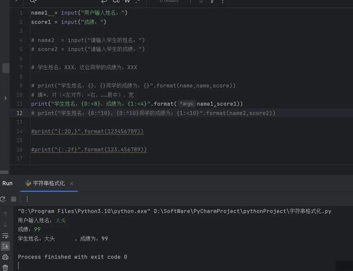Click comment line with format(name,name,score)
The width and height of the screenshot is (353, 271).
point(133,86)
